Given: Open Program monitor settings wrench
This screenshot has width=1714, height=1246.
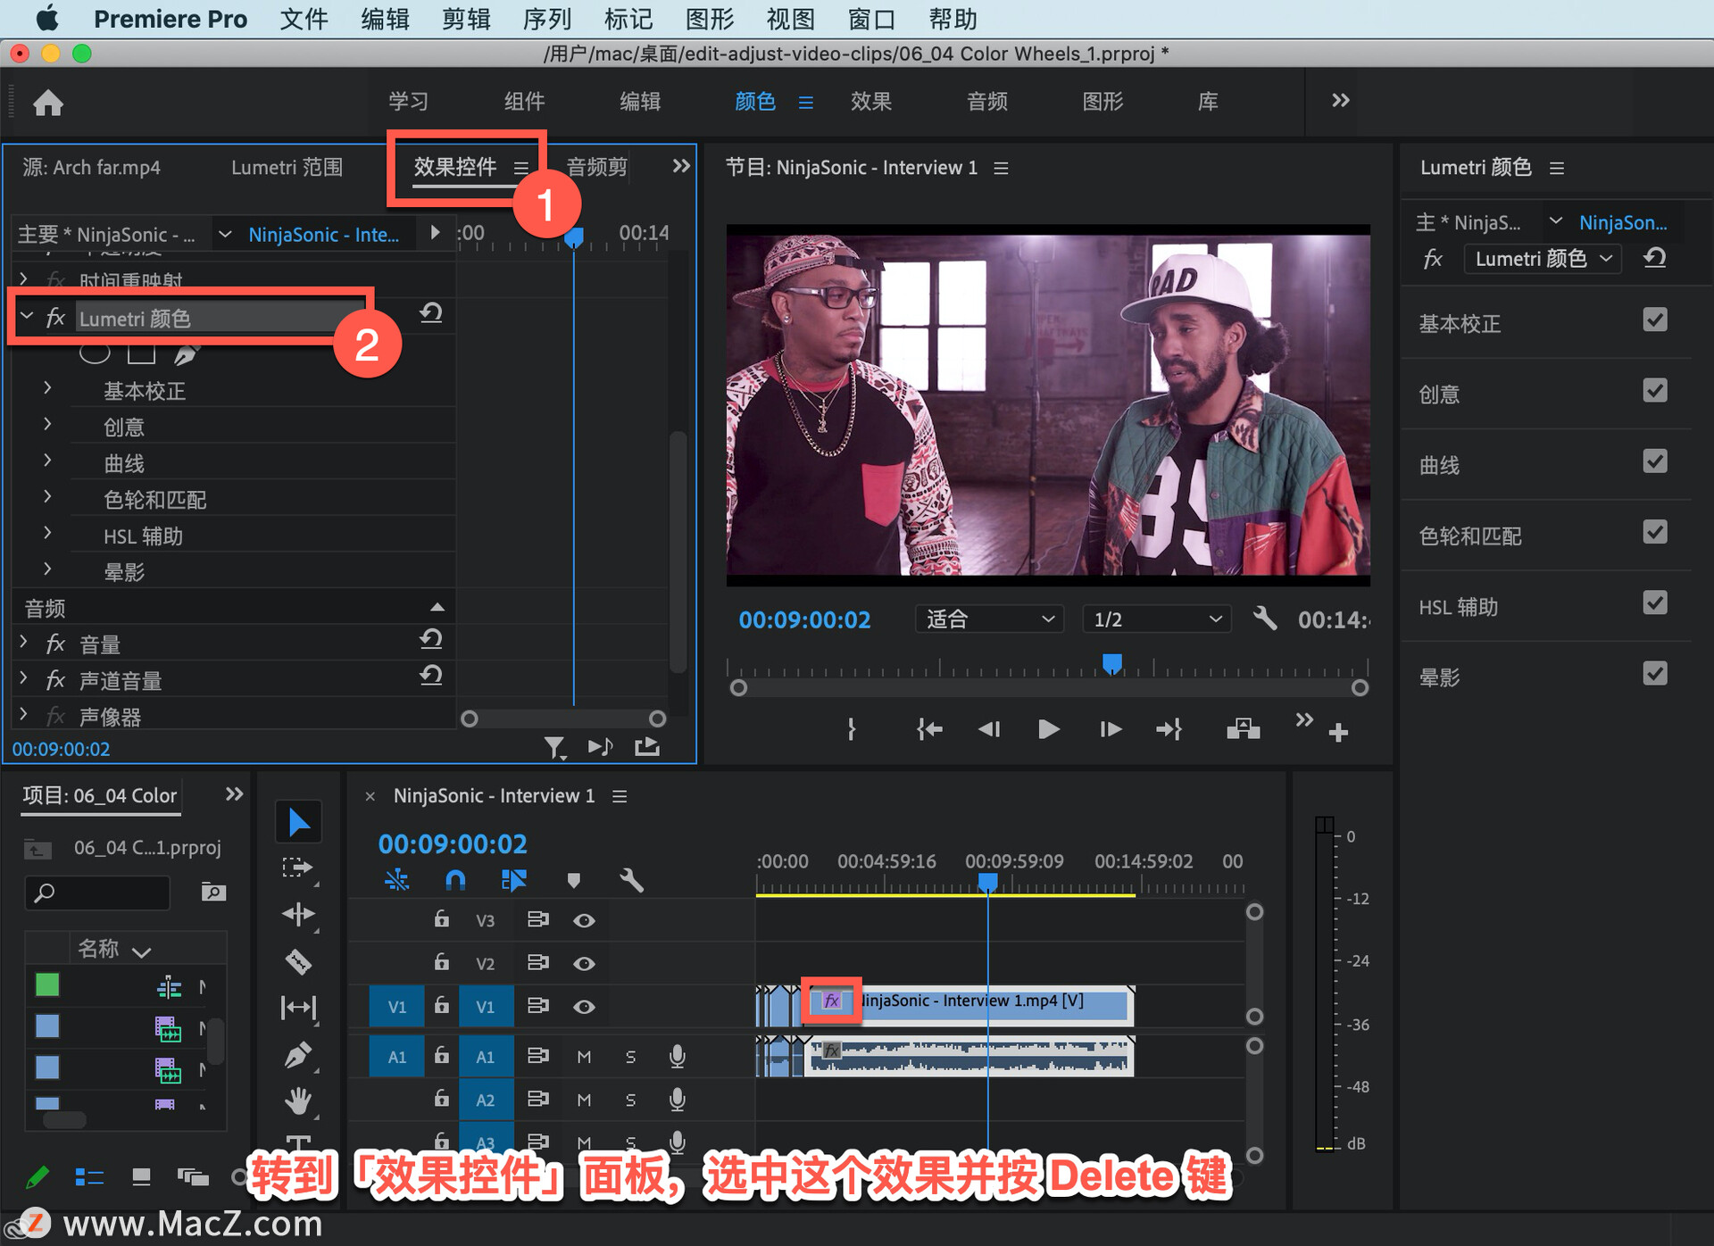Looking at the screenshot, I should coord(1264,619).
